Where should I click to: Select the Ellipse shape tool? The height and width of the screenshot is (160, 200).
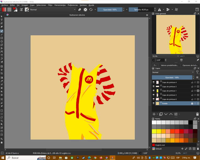[2, 41]
